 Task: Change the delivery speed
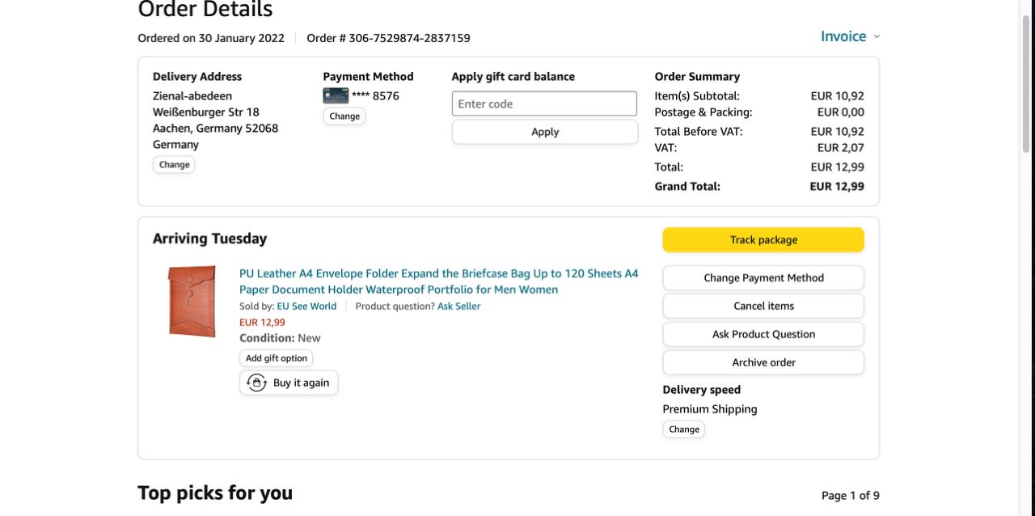click(684, 429)
